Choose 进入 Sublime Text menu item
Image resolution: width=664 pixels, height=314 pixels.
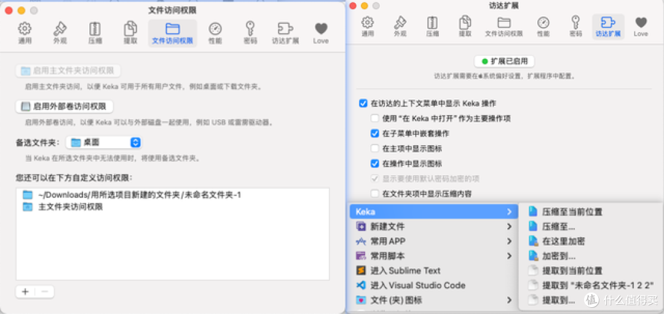(x=433, y=271)
